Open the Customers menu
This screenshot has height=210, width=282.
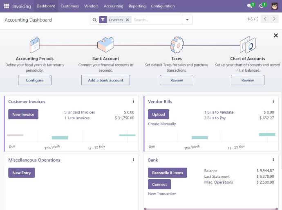pos(70,6)
